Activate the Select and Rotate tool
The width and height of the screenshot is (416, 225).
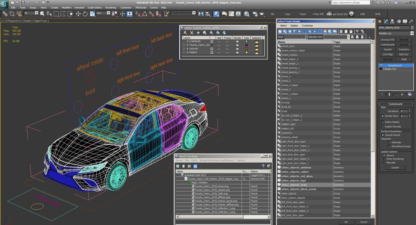[85, 14]
